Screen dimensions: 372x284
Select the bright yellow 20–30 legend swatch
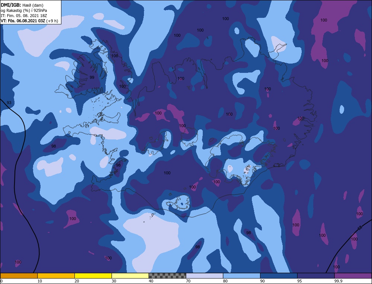click(x=93, y=276)
